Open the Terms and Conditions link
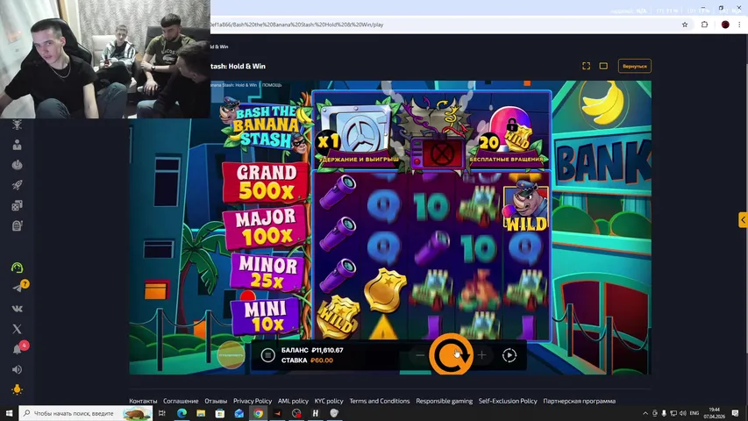The image size is (748, 421). (379, 401)
